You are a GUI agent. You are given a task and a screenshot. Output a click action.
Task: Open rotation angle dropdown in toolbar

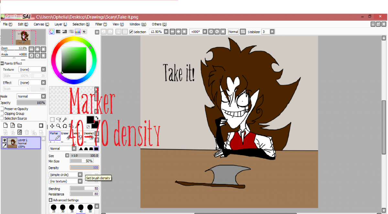[x=204, y=32]
